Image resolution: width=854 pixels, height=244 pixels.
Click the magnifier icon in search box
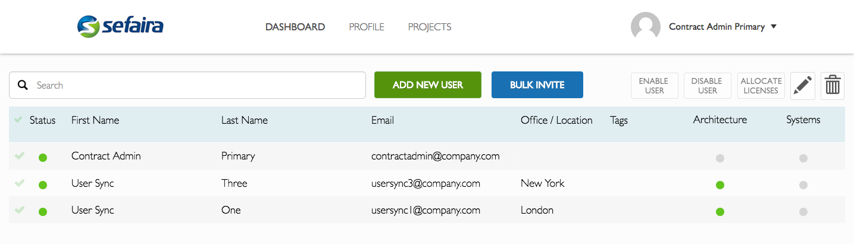coord(23,85)
